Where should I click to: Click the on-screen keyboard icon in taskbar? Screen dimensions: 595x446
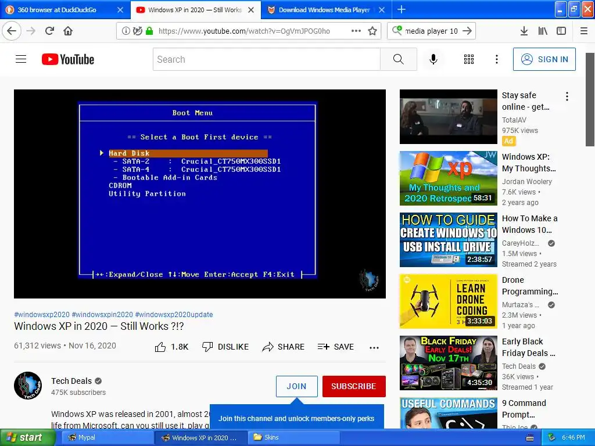click(x=530, y=438)
